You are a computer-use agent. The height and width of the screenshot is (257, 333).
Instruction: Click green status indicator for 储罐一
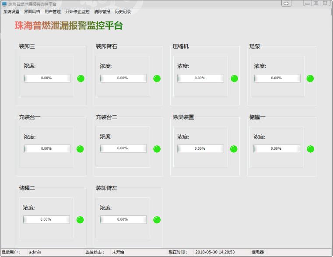(310, 149)
